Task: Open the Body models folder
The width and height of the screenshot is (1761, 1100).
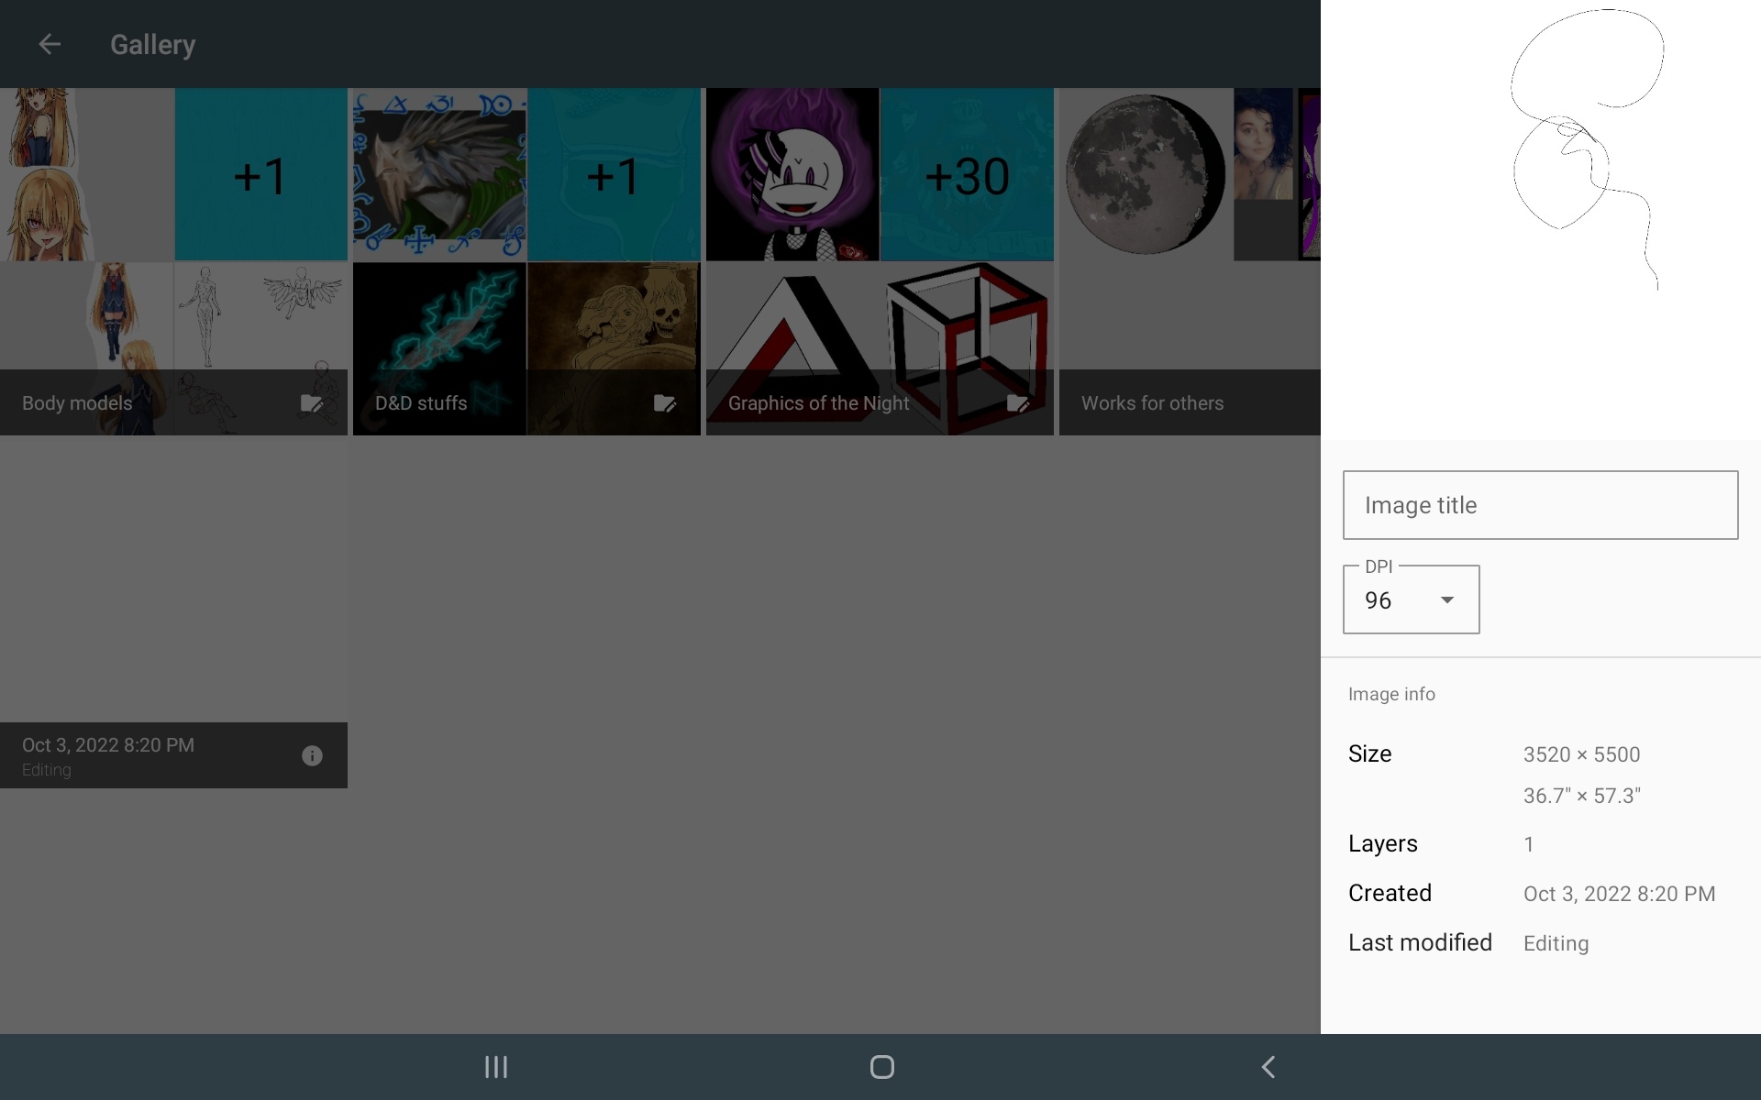Action: [77, 403]
